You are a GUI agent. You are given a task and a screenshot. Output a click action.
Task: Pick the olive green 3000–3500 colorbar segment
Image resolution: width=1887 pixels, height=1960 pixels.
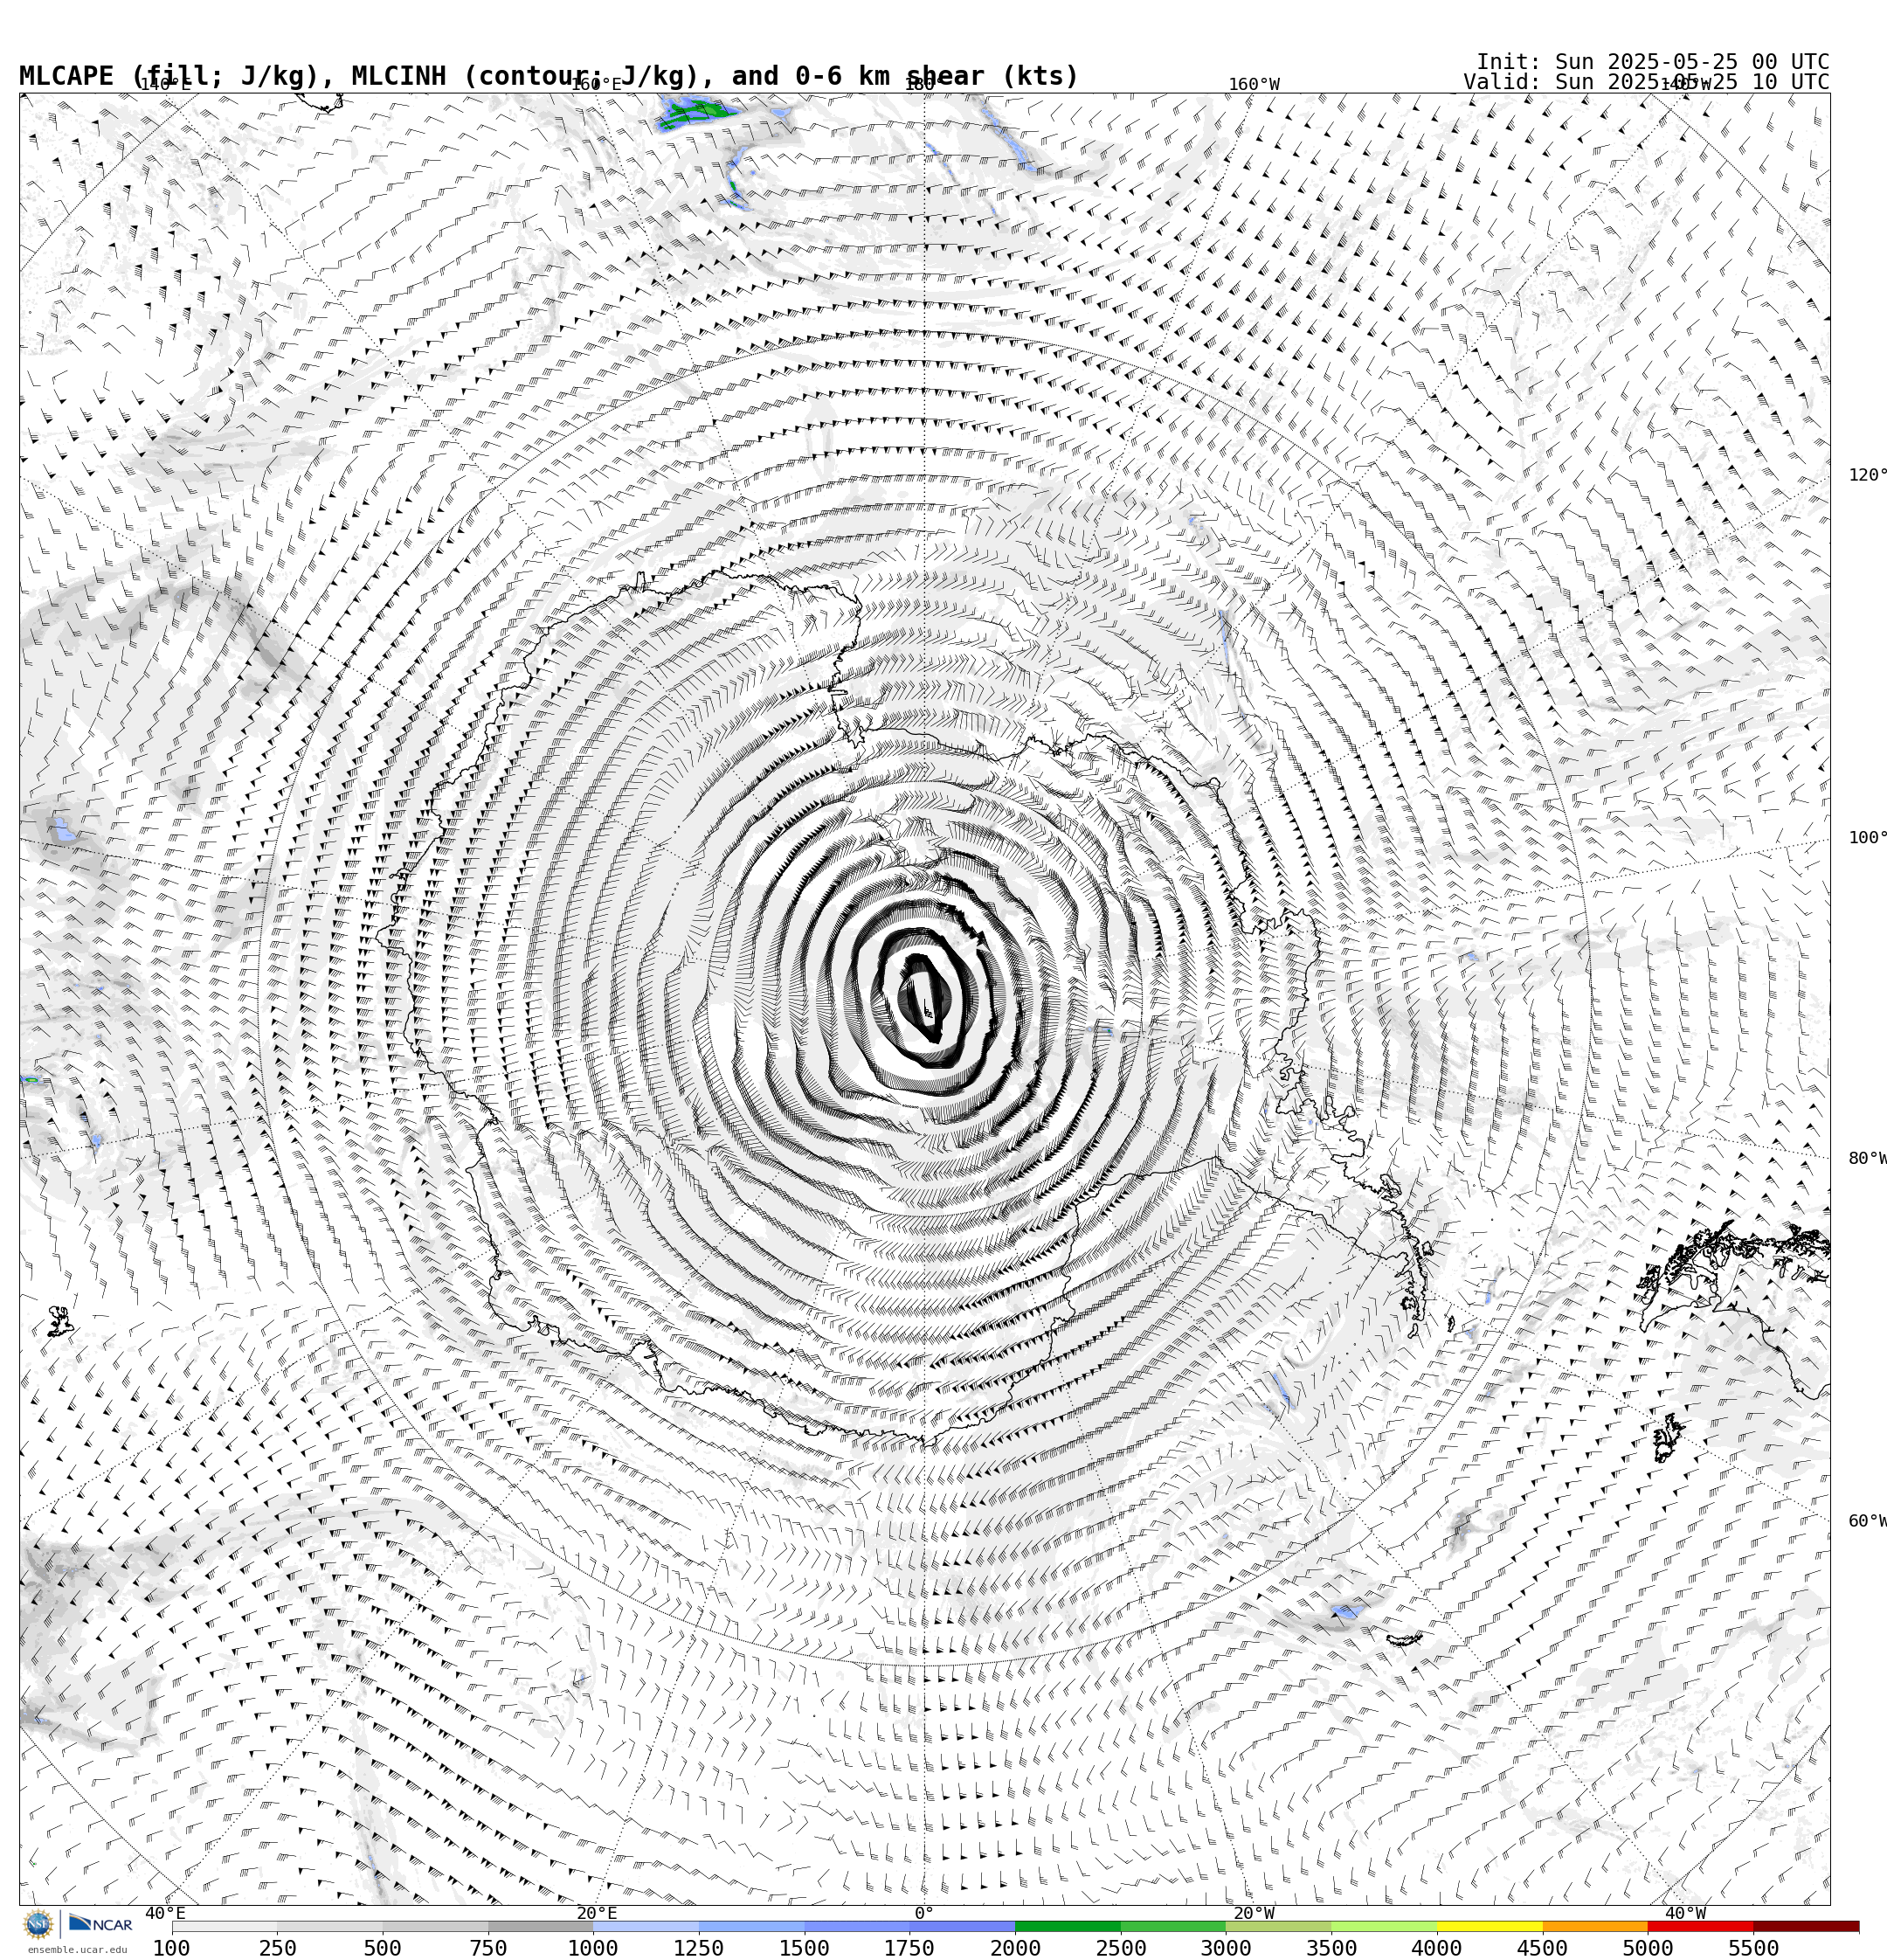click(x=1279, y=1926)
